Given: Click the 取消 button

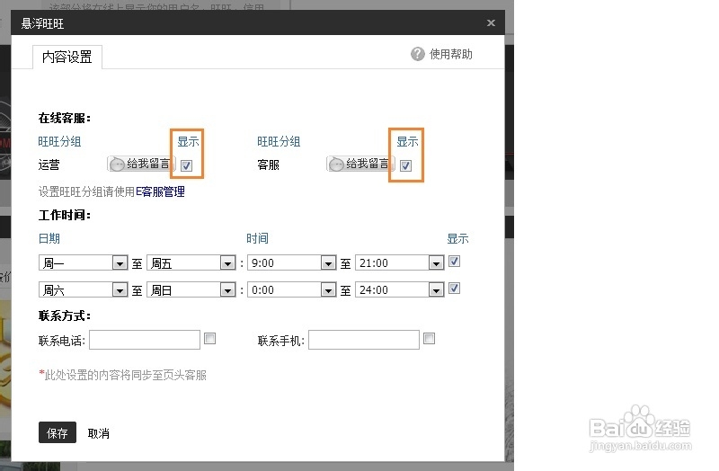Looking at the screenshot, I should point(99,433).
